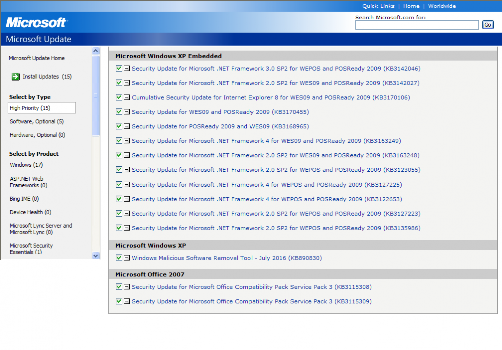502x350 pixels.
Task: Click the sidebar scroll up arrow
Action: click(95, 51)
